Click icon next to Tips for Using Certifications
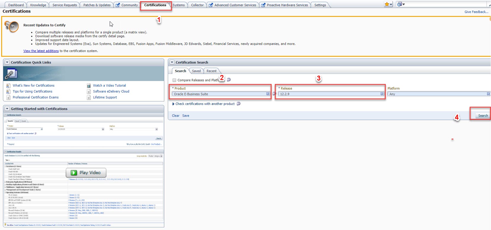The image size is (491, 230). (x=8, y=92)
